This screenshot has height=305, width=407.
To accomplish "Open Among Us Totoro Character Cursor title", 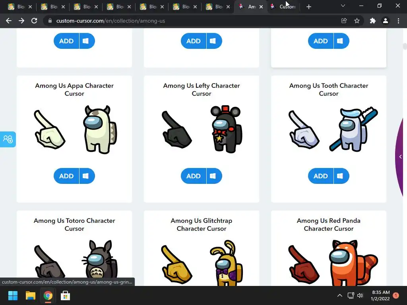I will click(74, 224).
